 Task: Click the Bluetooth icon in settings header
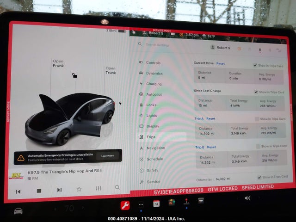pos(270,50)
